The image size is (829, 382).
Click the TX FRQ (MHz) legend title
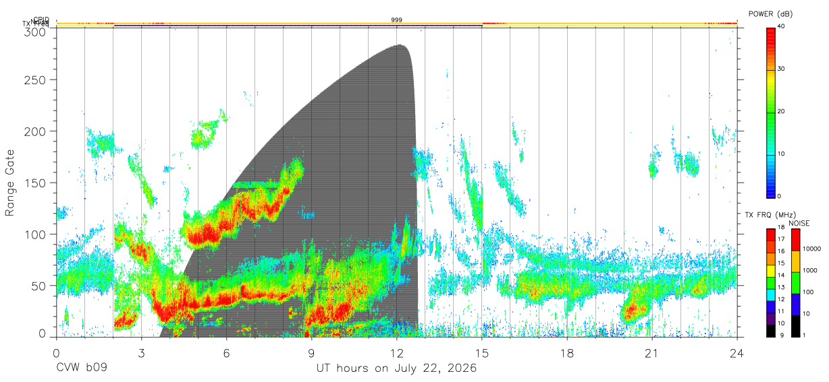click(772, 215)
